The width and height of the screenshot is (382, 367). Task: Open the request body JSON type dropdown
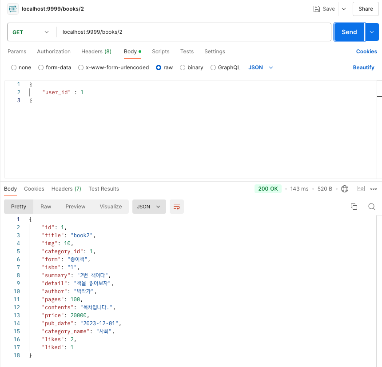(x=260, y=68)
